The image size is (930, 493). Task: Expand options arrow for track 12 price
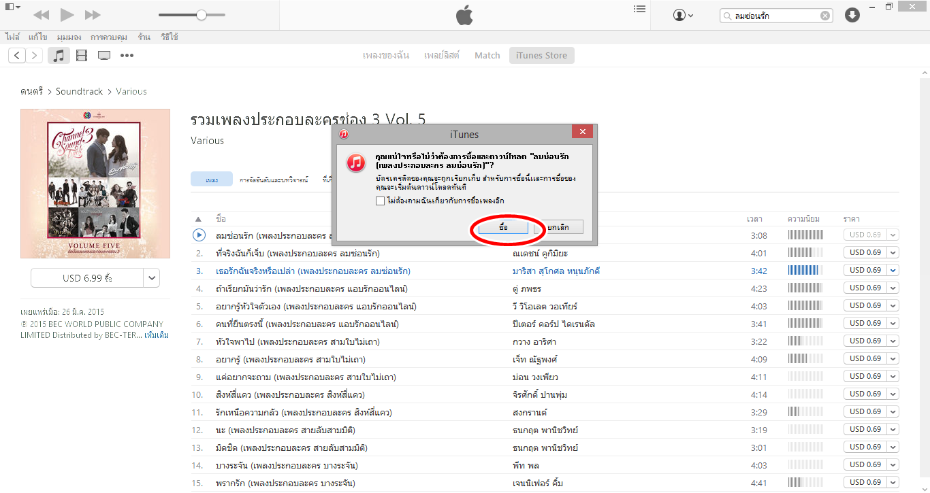coord(893,429)
